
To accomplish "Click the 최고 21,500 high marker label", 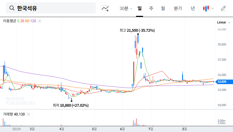I will (137, 30).
